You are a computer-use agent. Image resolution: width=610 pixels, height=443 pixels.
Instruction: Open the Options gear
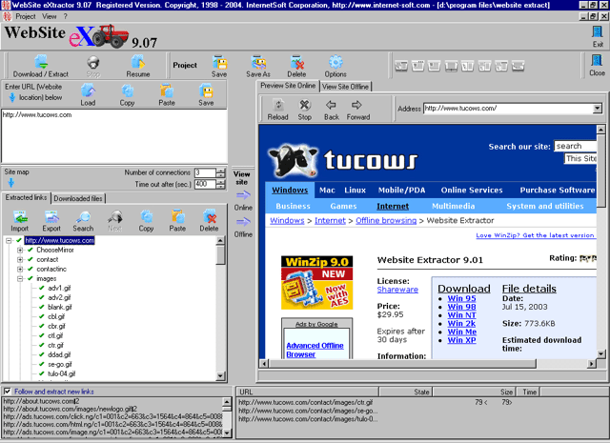[x=335, y=66]
